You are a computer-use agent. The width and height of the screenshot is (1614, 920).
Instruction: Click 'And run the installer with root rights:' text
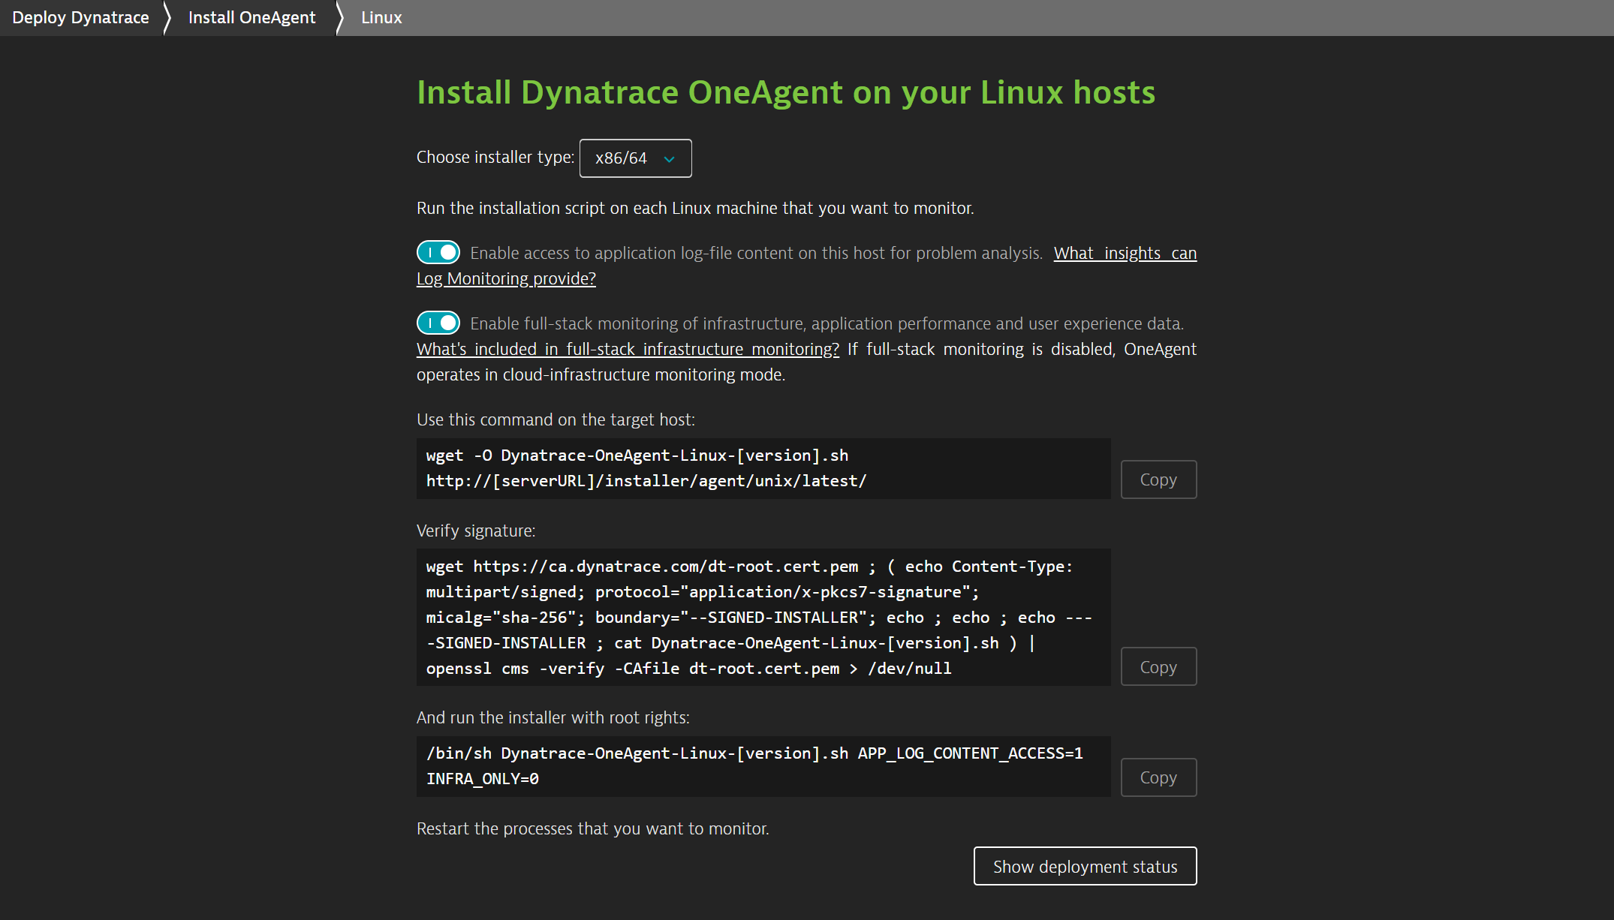pos(553,717)
